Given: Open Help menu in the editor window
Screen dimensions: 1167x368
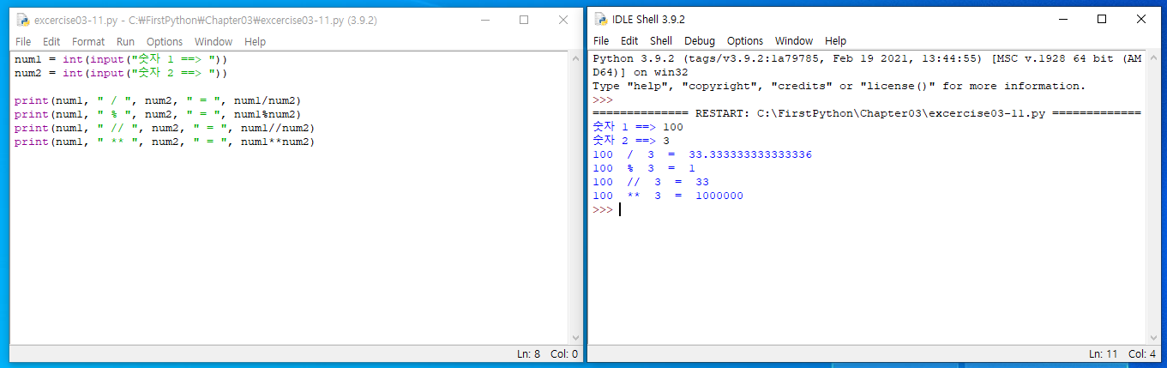Looking at the screenshot, I should pos(256,41).
